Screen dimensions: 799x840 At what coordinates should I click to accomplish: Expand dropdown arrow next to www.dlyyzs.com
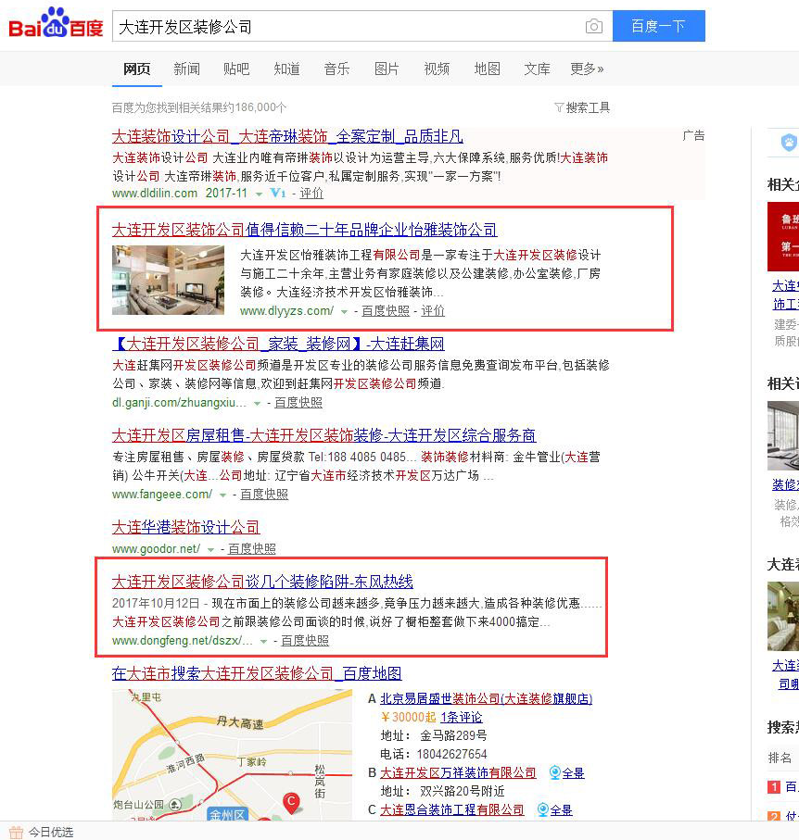coord(344,311)
